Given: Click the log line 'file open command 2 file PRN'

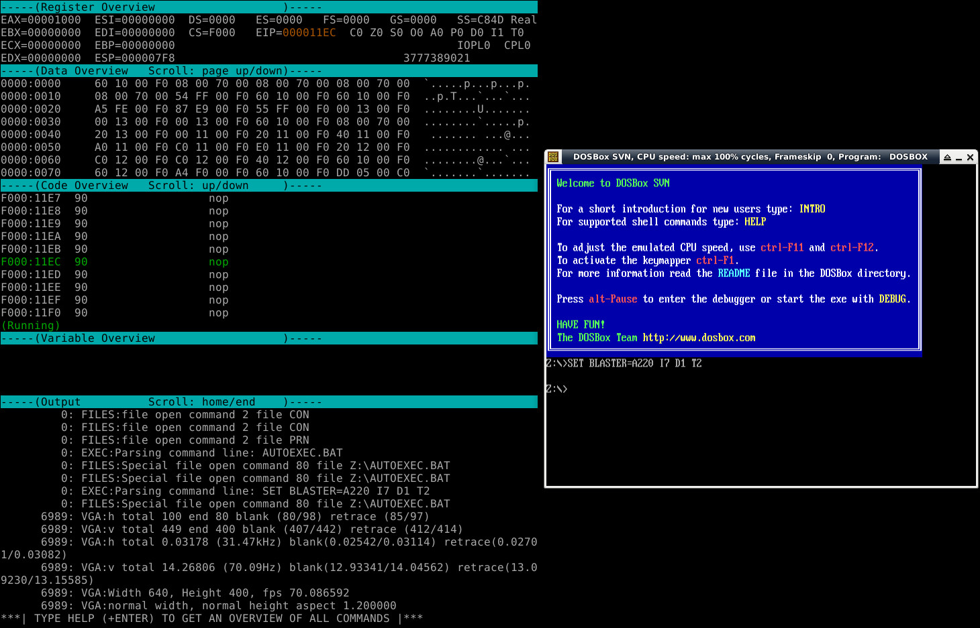Looking at the screenshot, I should click(185, 440).
